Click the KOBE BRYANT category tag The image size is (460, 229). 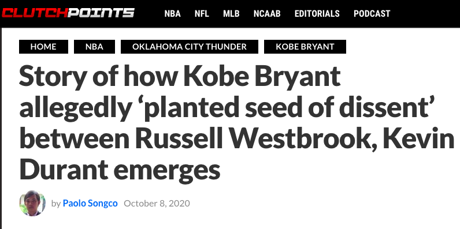305,47
